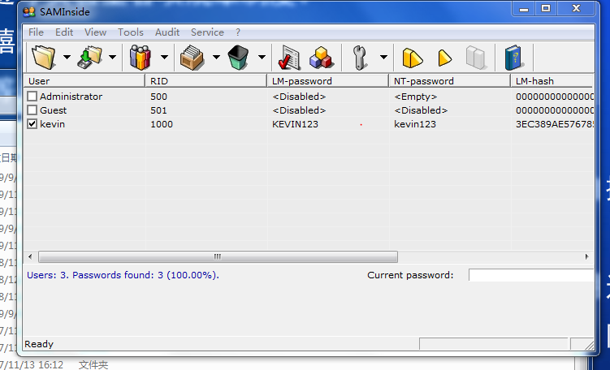The width and height of the screenshot is (610, 370).
Task: Open the Edit menu
Action: tap(64, 32)
